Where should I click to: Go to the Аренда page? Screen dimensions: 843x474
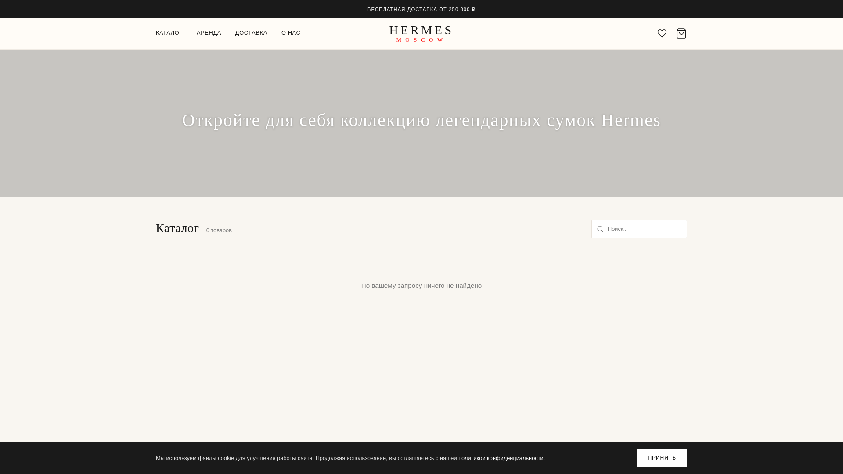pyautogui.click(x=209, y=33)
